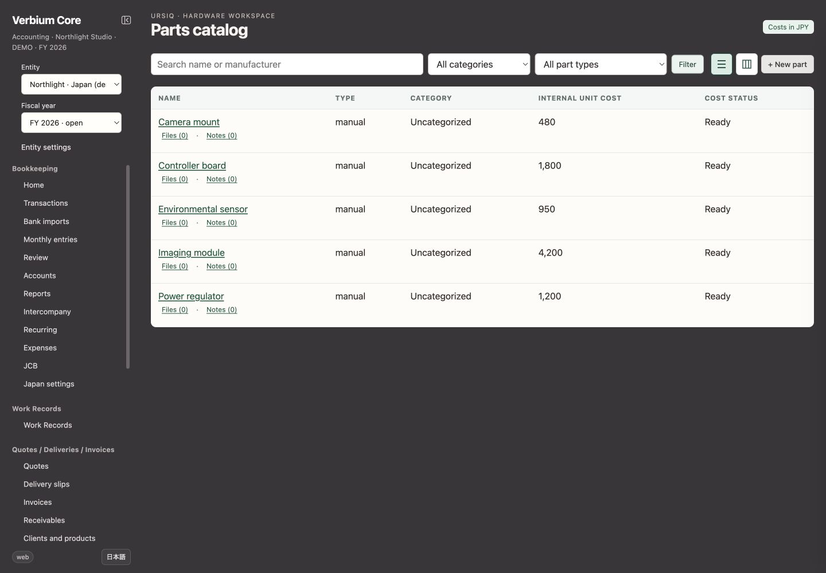Add a new part with + New part
Viewport: 826px width, 573px height.
coord(787,64)
